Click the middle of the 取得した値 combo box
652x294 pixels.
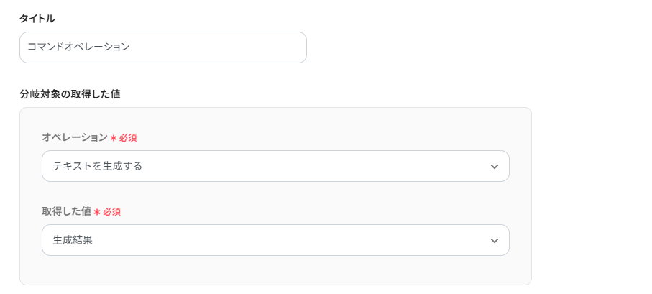[x=275, y=240]
